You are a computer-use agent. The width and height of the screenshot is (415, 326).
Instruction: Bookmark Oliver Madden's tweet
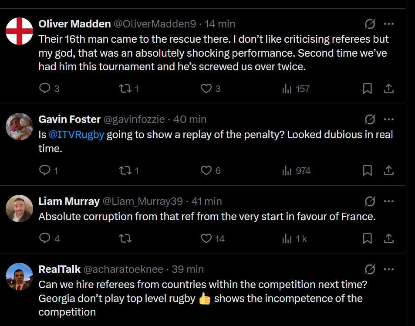click(368, 89)
